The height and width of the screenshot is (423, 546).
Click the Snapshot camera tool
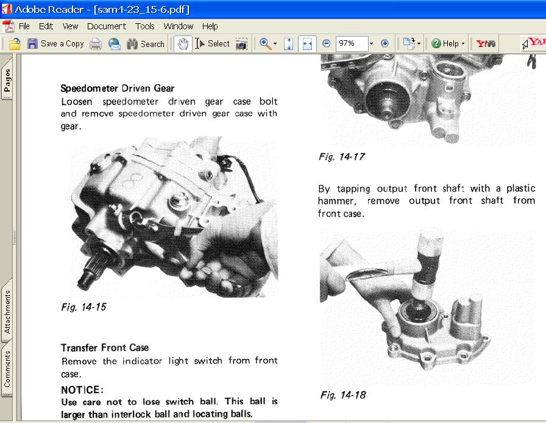242,44
